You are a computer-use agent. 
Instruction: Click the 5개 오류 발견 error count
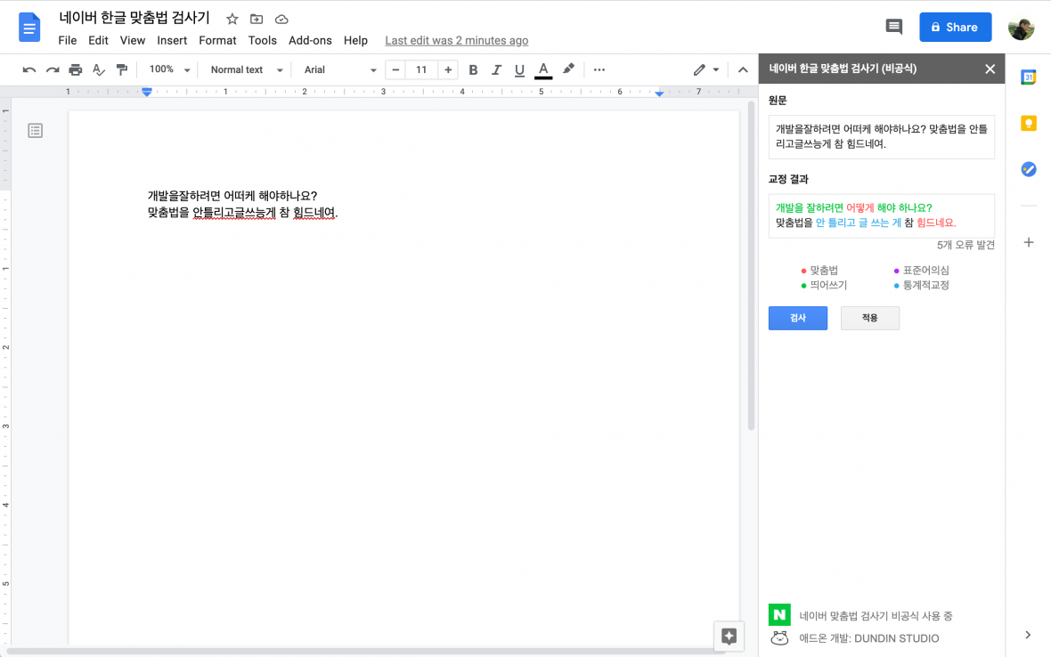965,245
